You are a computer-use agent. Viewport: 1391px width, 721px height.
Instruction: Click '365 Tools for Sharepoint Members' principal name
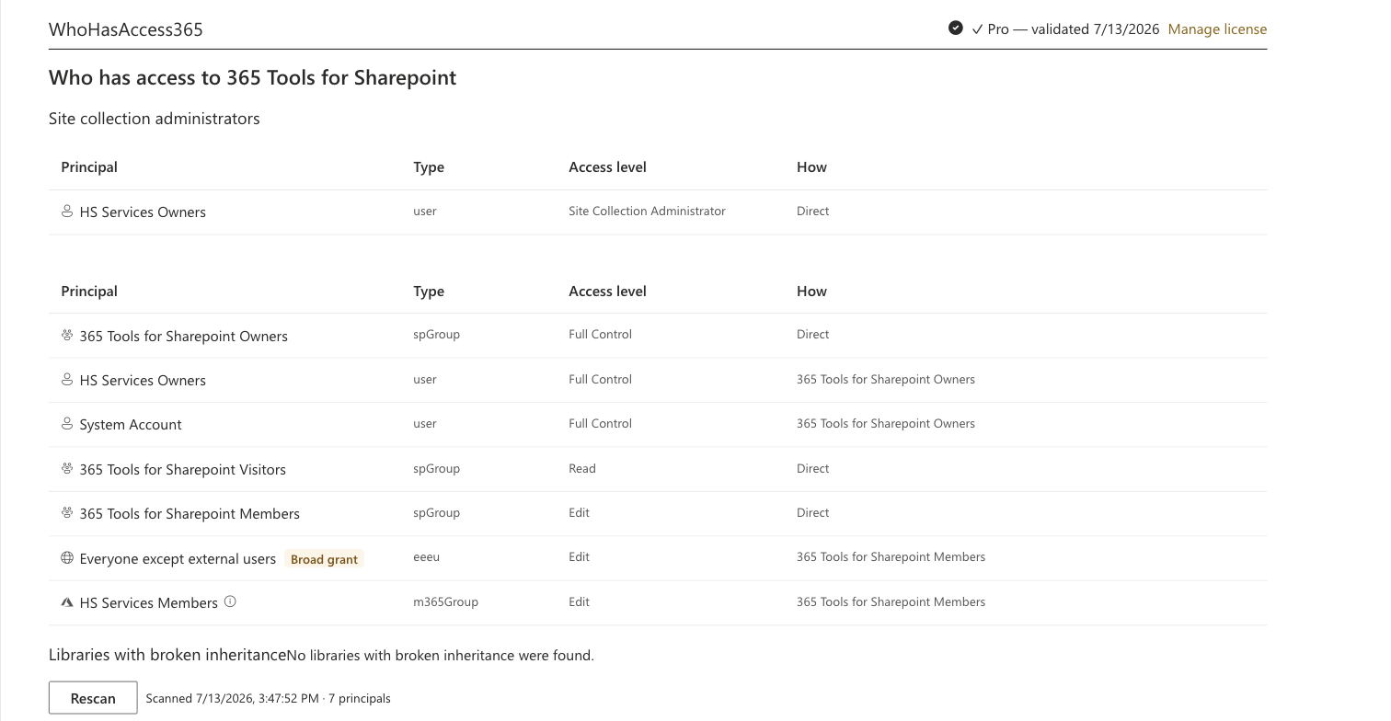coord(190,514)
